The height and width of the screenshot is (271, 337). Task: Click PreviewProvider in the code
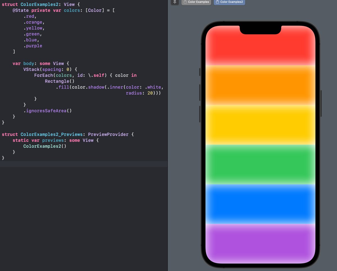click(108, 134)
